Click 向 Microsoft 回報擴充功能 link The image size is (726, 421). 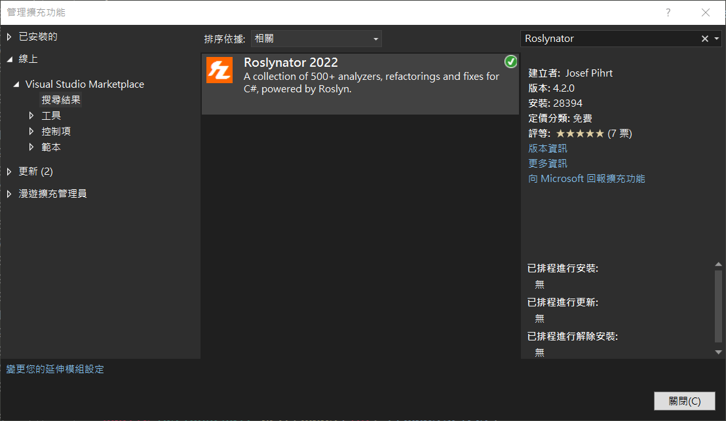pyautogui.click(x=586, y=179)
